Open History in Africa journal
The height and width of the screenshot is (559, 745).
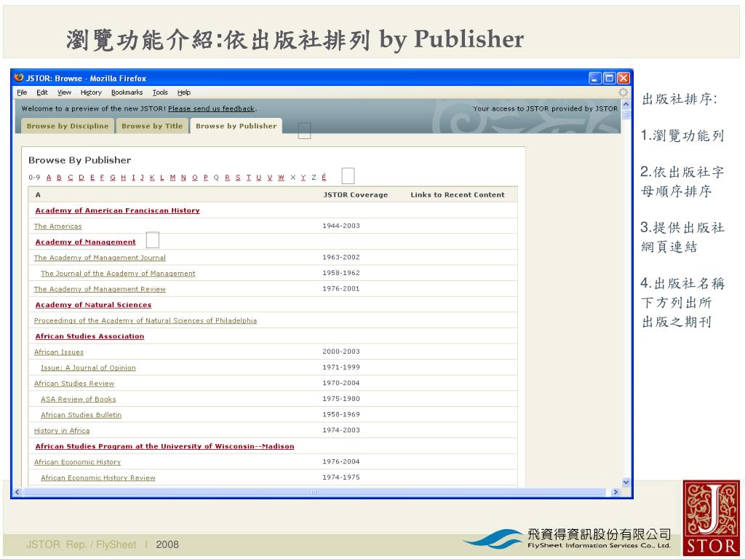(62, 430)
